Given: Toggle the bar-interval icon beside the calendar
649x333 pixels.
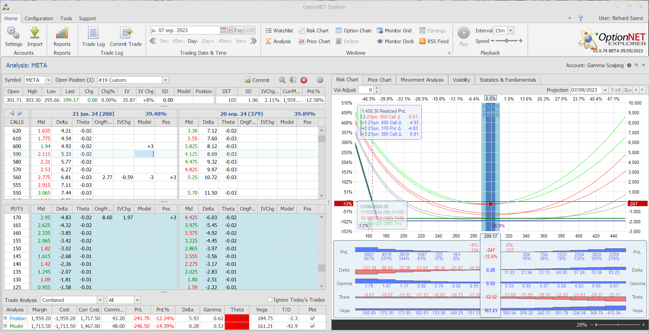Looking at the screenshot, I should [x=230, y=30].
